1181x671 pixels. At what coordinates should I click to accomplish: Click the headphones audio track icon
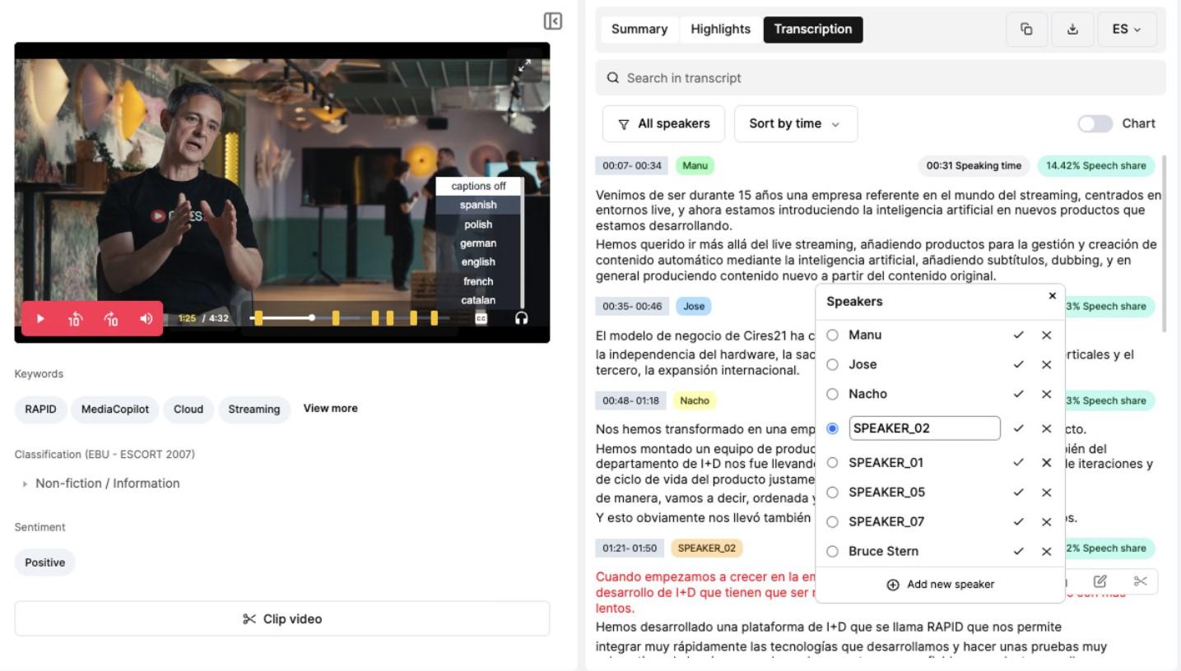point(521,318)
